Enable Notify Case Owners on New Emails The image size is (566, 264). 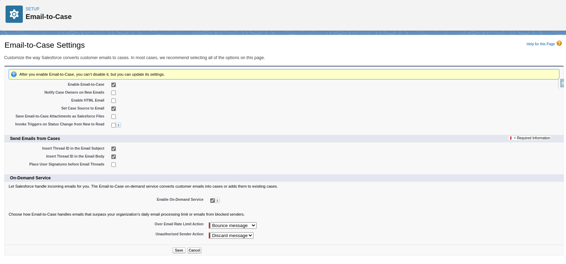[x=113, y=93]
